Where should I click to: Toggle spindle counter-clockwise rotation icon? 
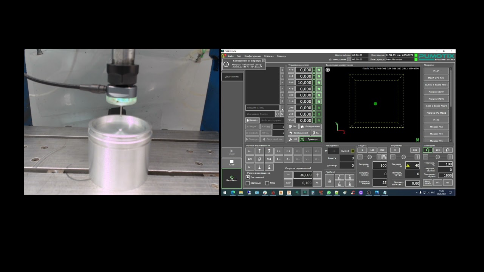[x=448, y=150]
